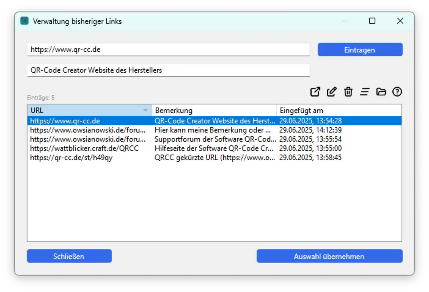The height and width of the screenshot is (292, 429).
Task: Click the 'Einträge: 5' label
Action: 41,97
